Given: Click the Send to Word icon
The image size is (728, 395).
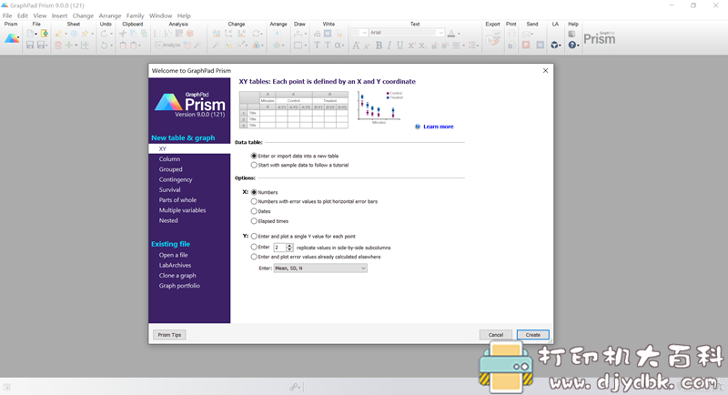Looking at the screenshot, I should 540,45.
